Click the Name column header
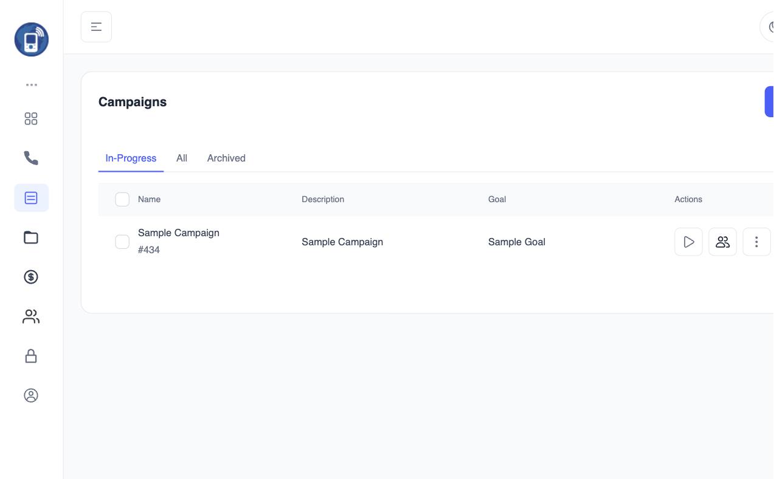The image size is (774, 479). click(149, 199)
